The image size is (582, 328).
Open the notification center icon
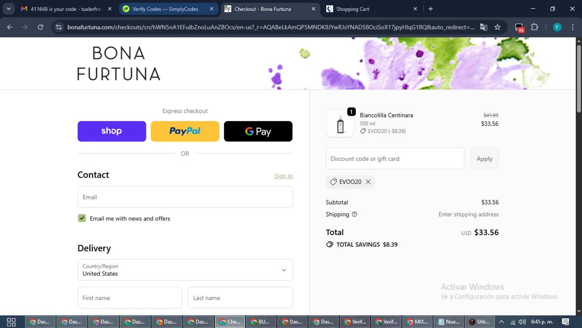pyautogui.click(x=566, y=322)
